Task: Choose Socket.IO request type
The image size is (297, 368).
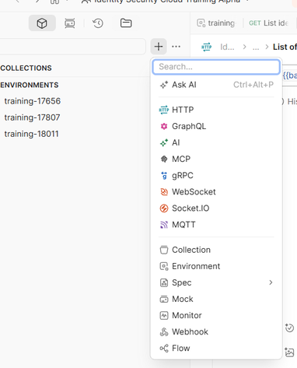Action: [x=216, y=209]
